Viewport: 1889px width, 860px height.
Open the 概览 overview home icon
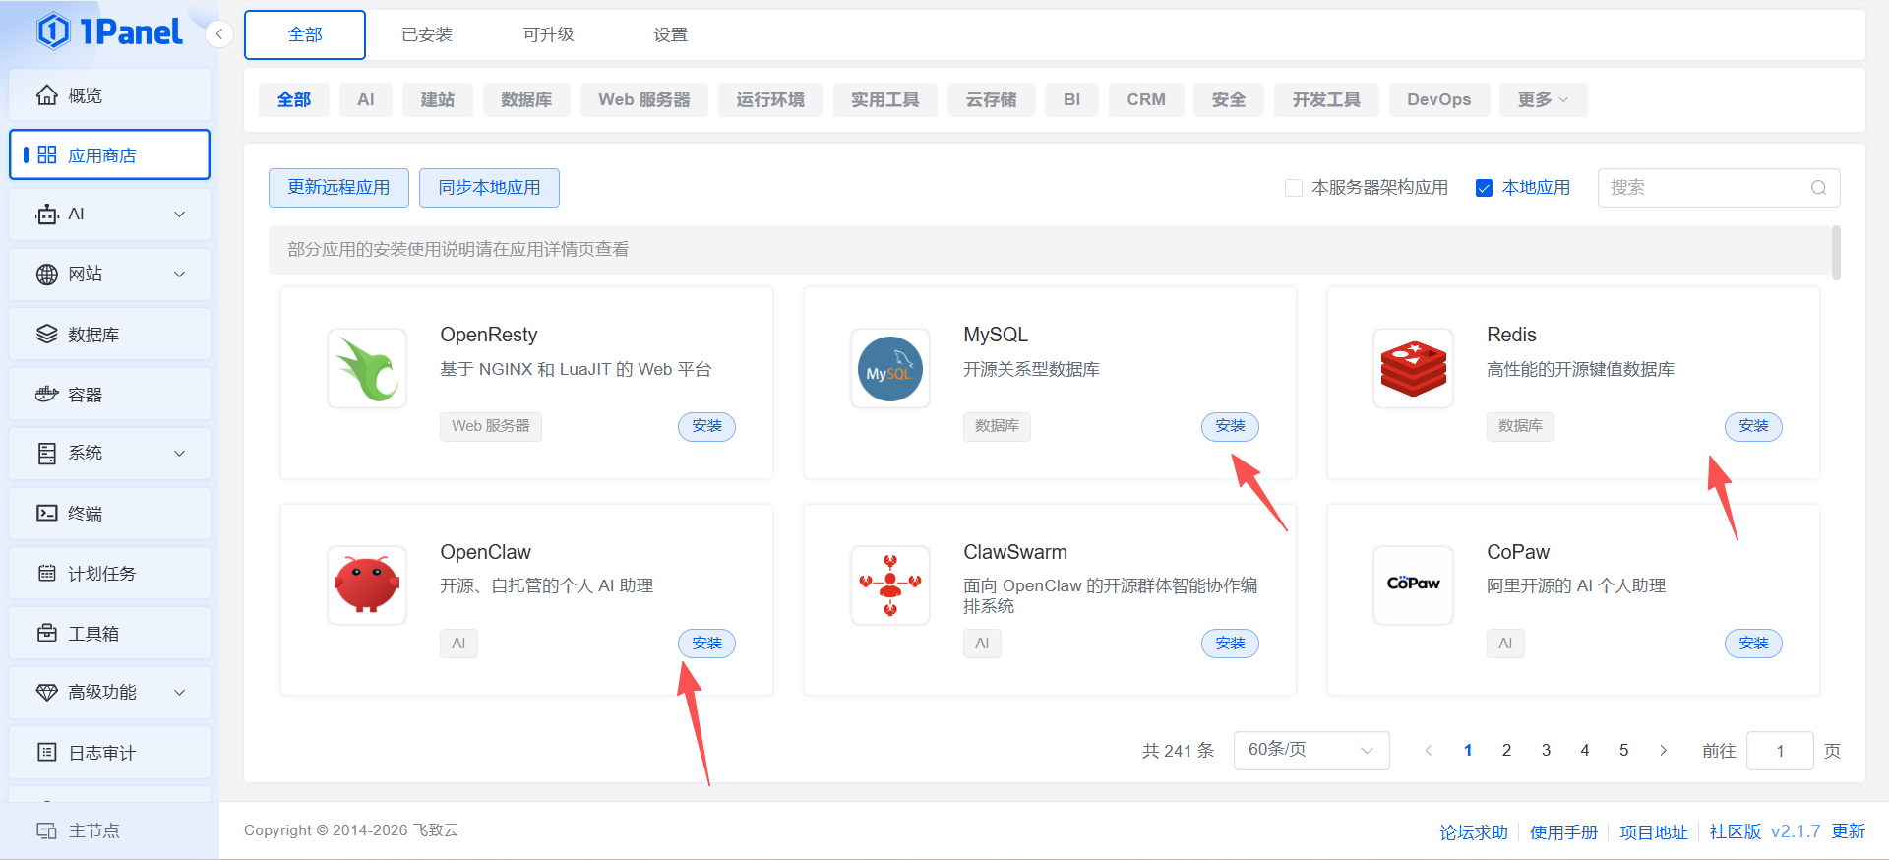tap(46, 95)
